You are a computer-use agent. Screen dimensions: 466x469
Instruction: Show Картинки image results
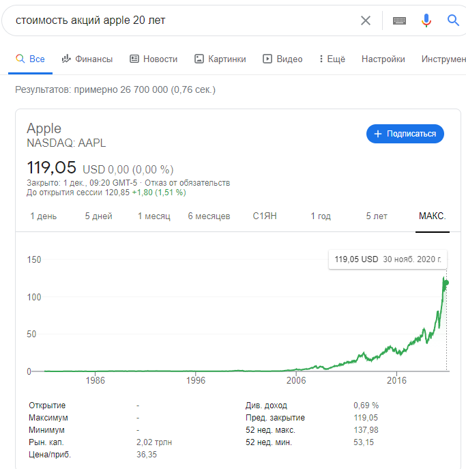(x=220, y=59)
